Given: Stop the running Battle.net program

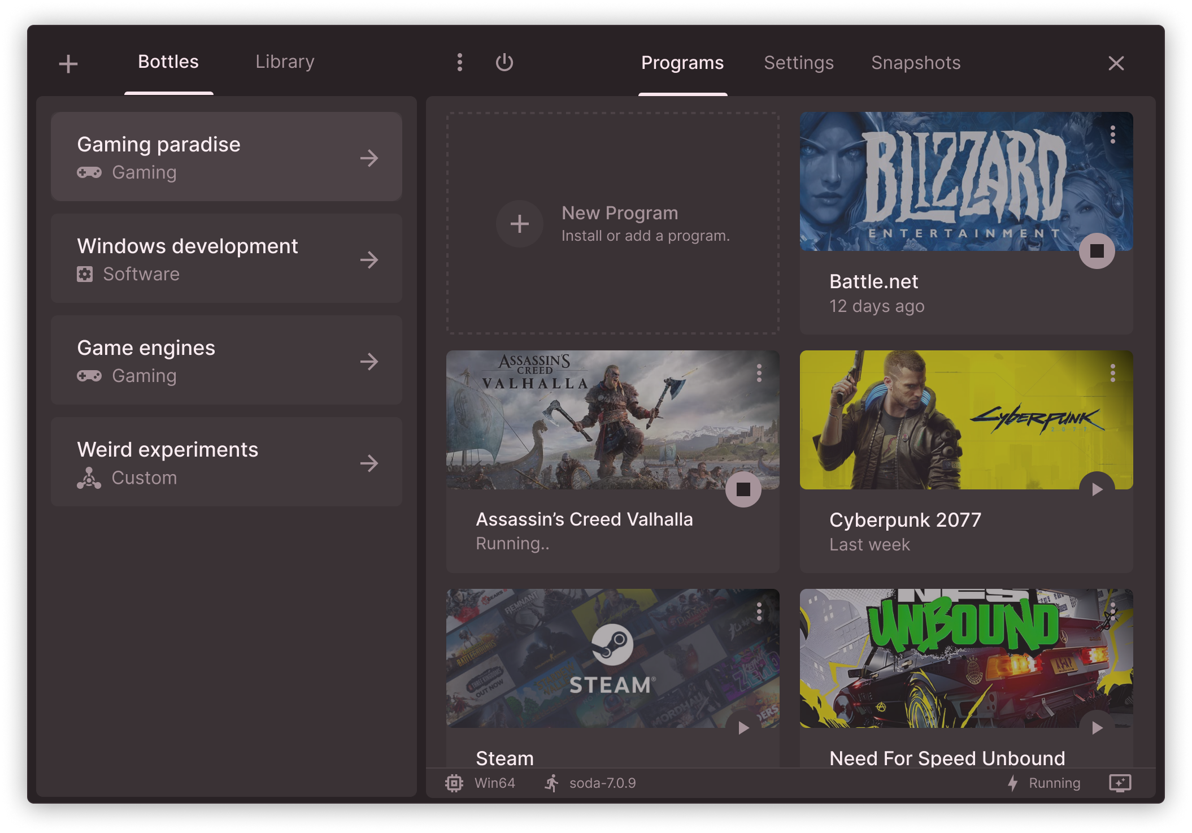Looking at the screenshot, I should [1097, 251].
